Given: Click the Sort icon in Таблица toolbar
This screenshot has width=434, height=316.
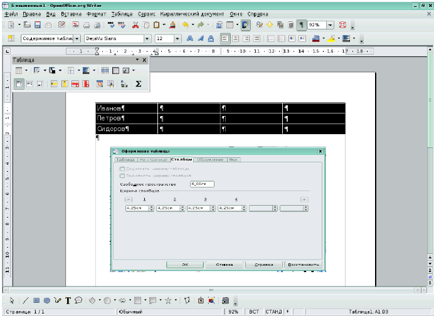Looking at the screenshot, I should coord(124,83).
